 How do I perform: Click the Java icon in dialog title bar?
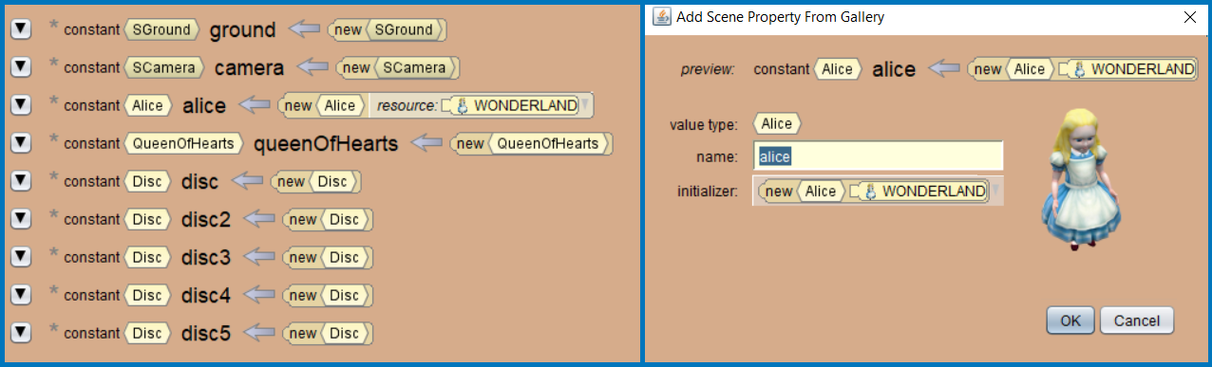tap(662, 16)
